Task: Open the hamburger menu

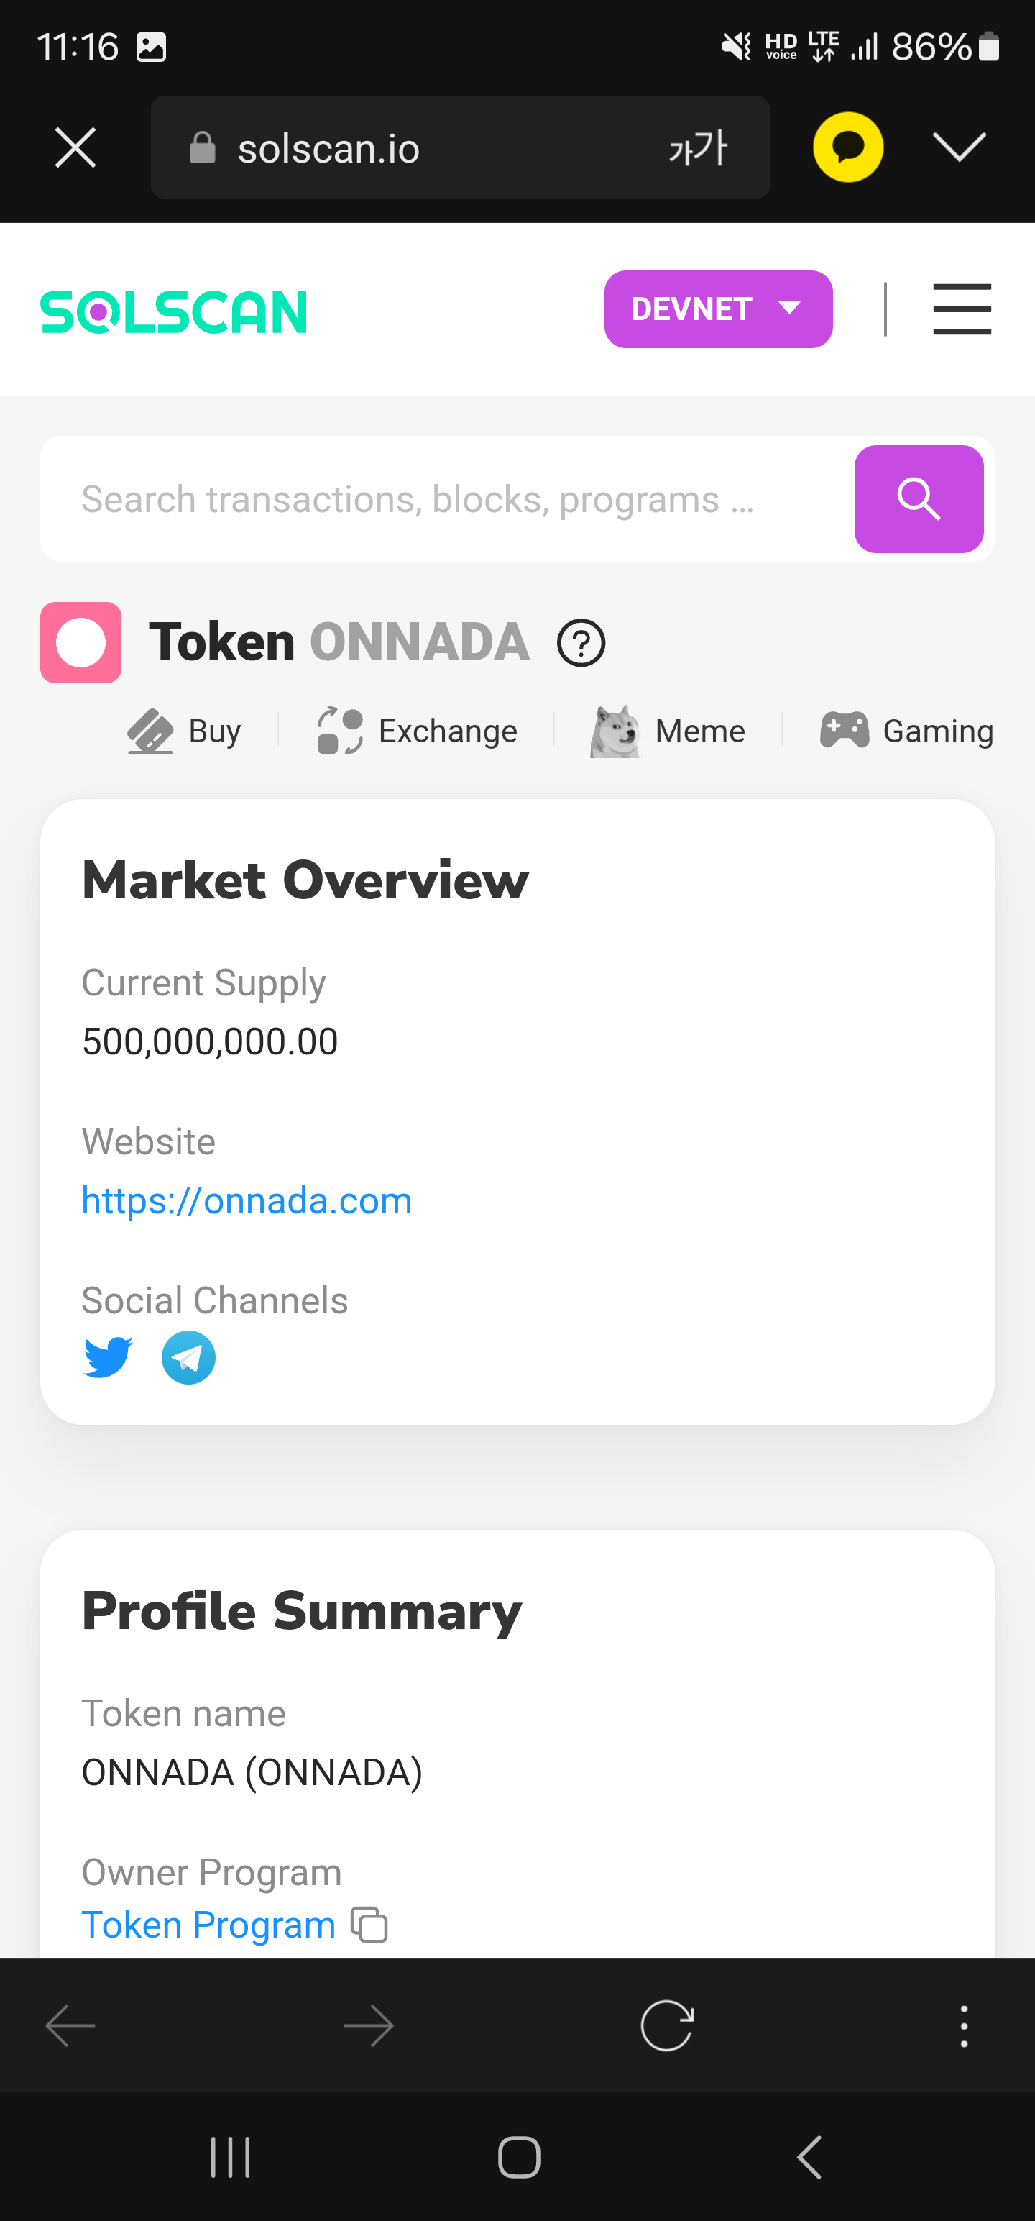Action: pyautogui.click(x=962, y=309)
